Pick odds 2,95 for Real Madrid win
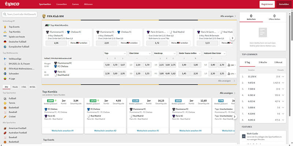 pyautogui.click(x=123, y=74)
